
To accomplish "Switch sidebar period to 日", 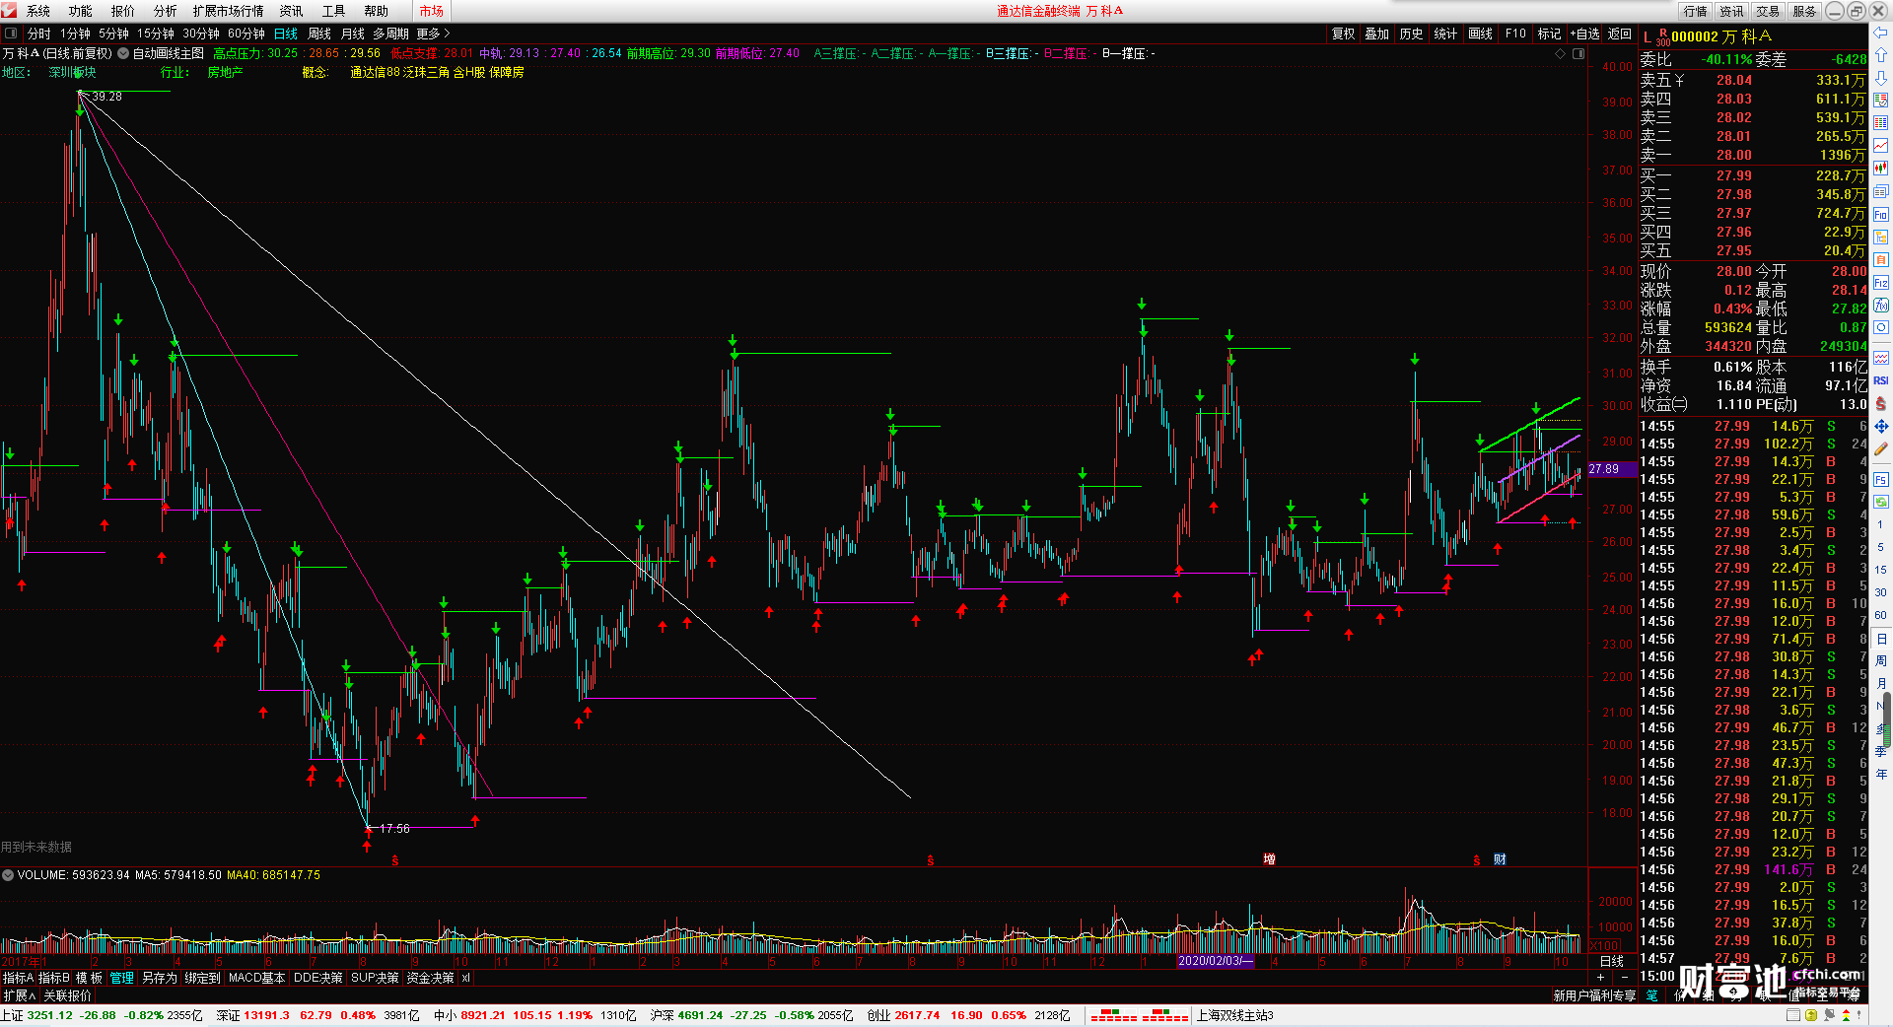I will [x=1881, y=640].
